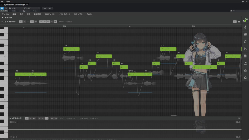Swap EDIT and DISP parameters arrow
The height and width of the screenshot is (140, 249).
pos(81,118)
